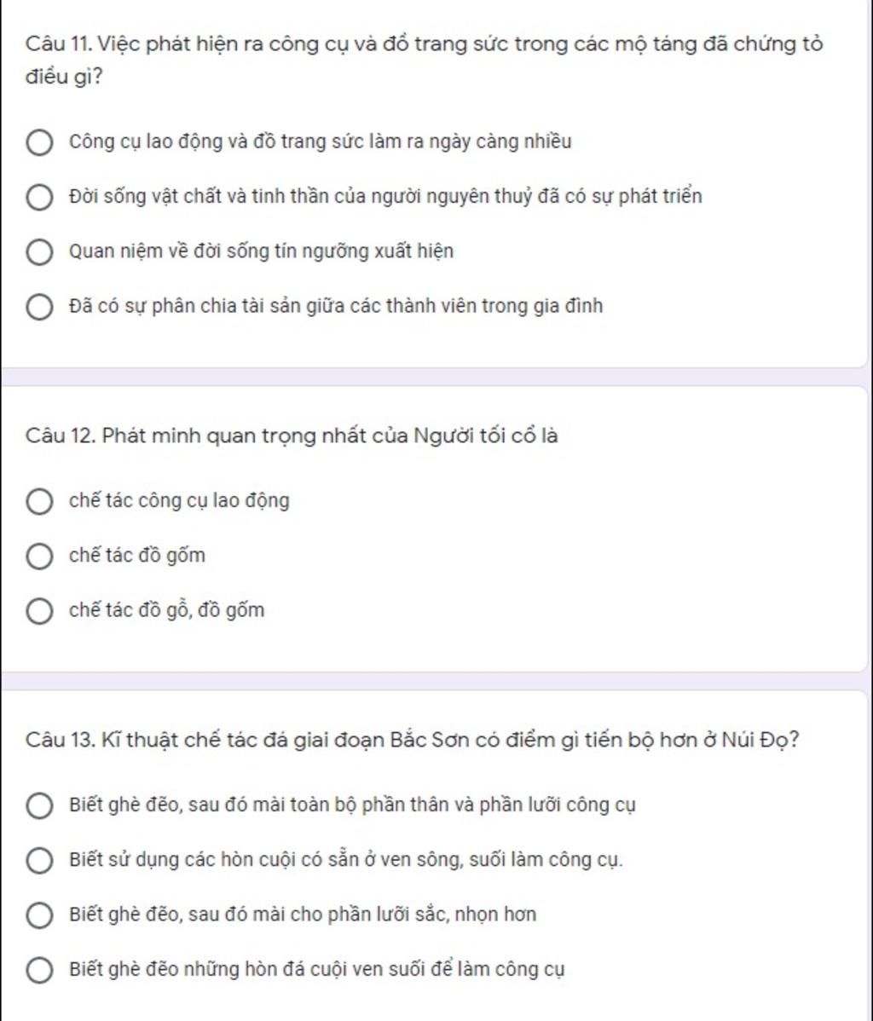
Task: Choose "Đời sống vật chất và tinh thần" option
Action: tap(39, 198)
